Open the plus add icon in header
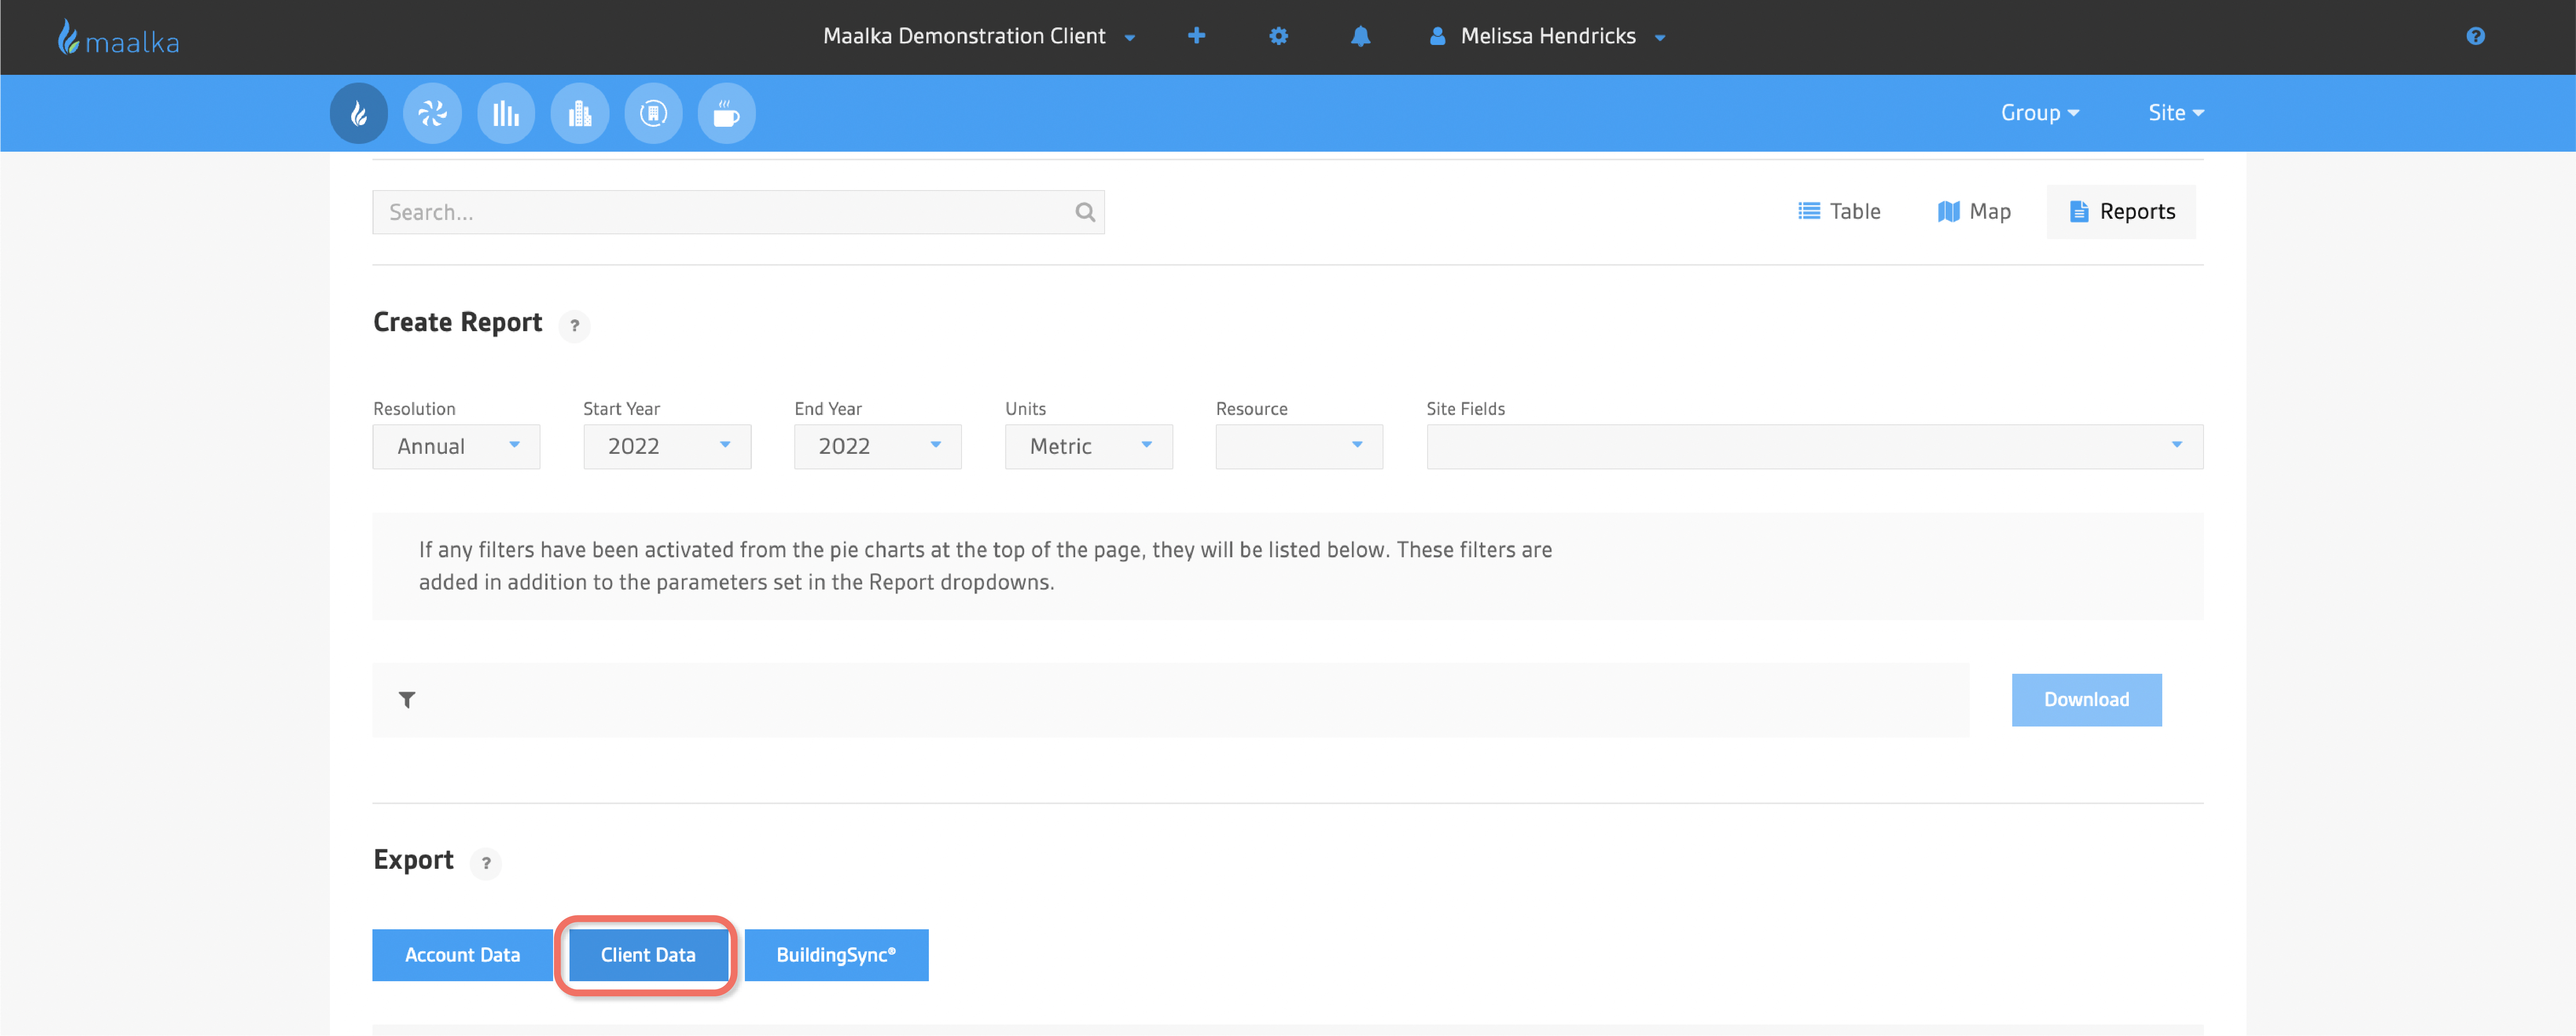 tap(1196, 36)
